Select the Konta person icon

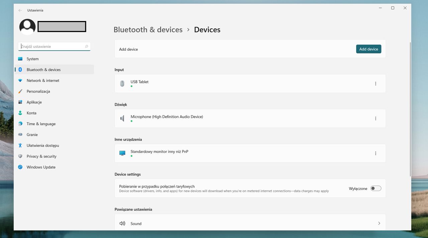[x=20, y=113]
